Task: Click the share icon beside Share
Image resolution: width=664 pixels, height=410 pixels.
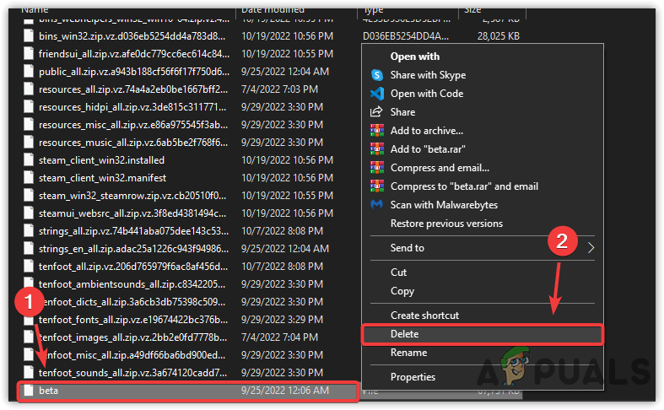Action: [x=376, y=112]
